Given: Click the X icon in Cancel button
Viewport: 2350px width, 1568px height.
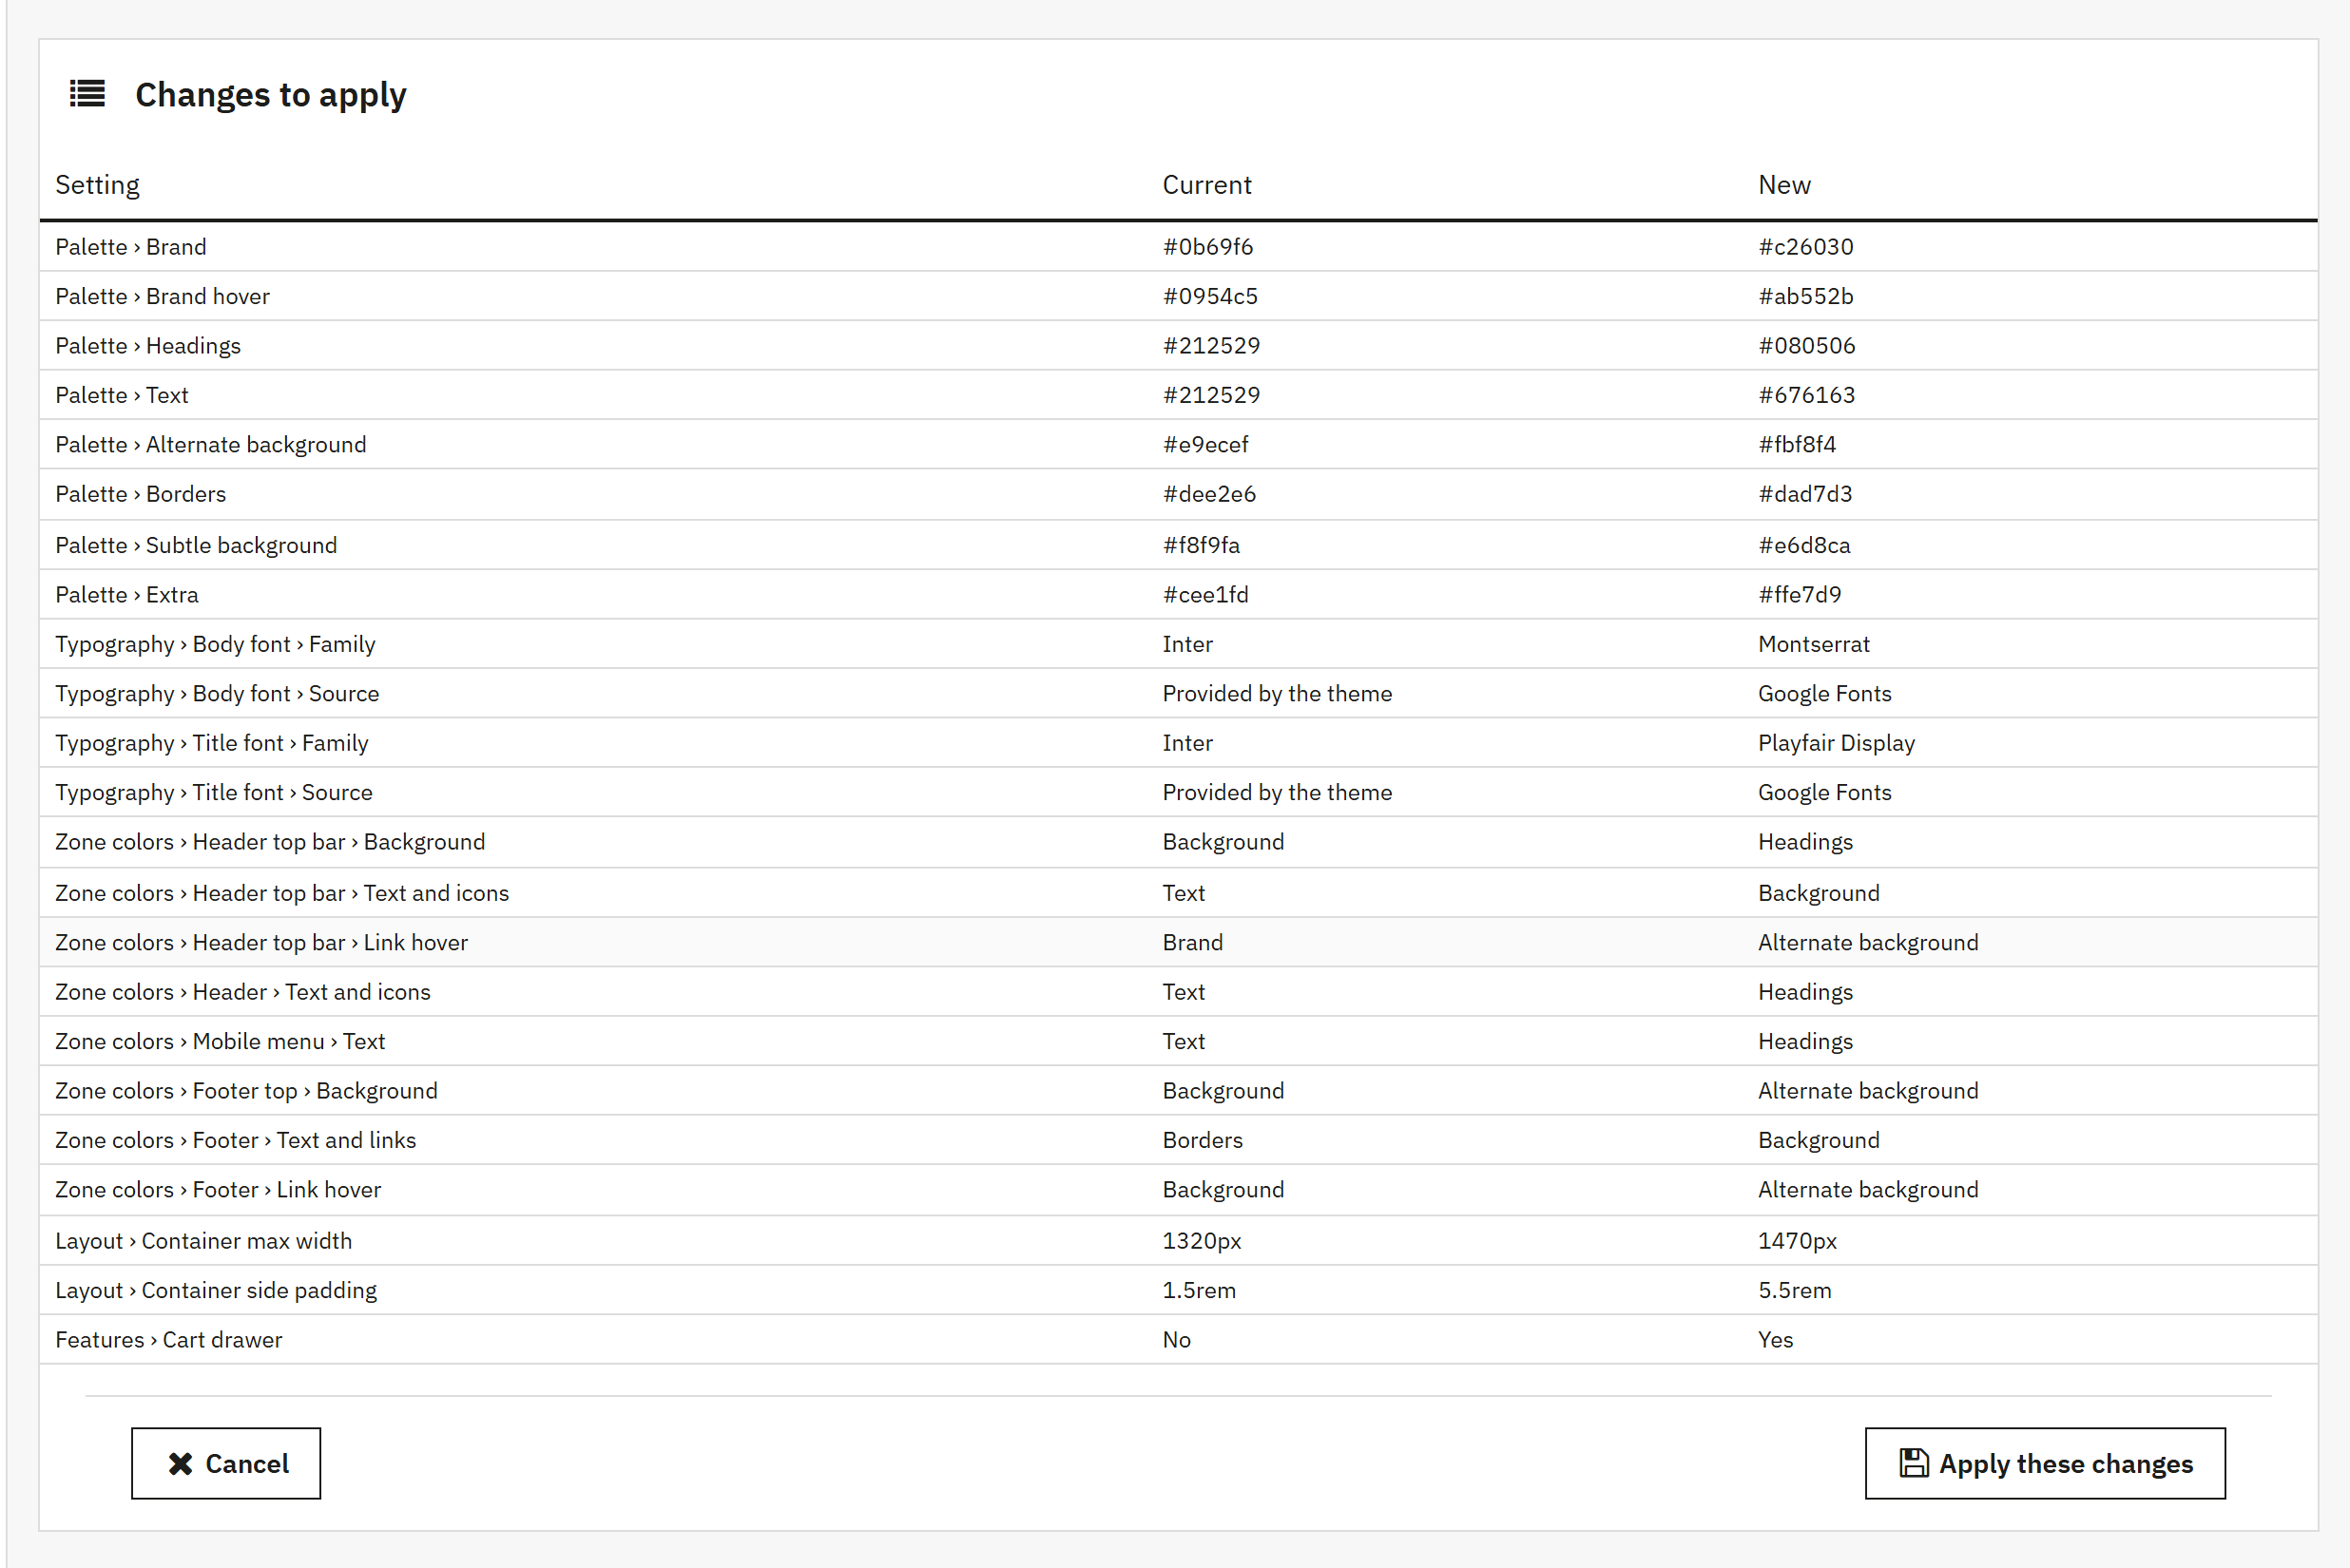Looking at the screenshot, I should coord(180,1463).
